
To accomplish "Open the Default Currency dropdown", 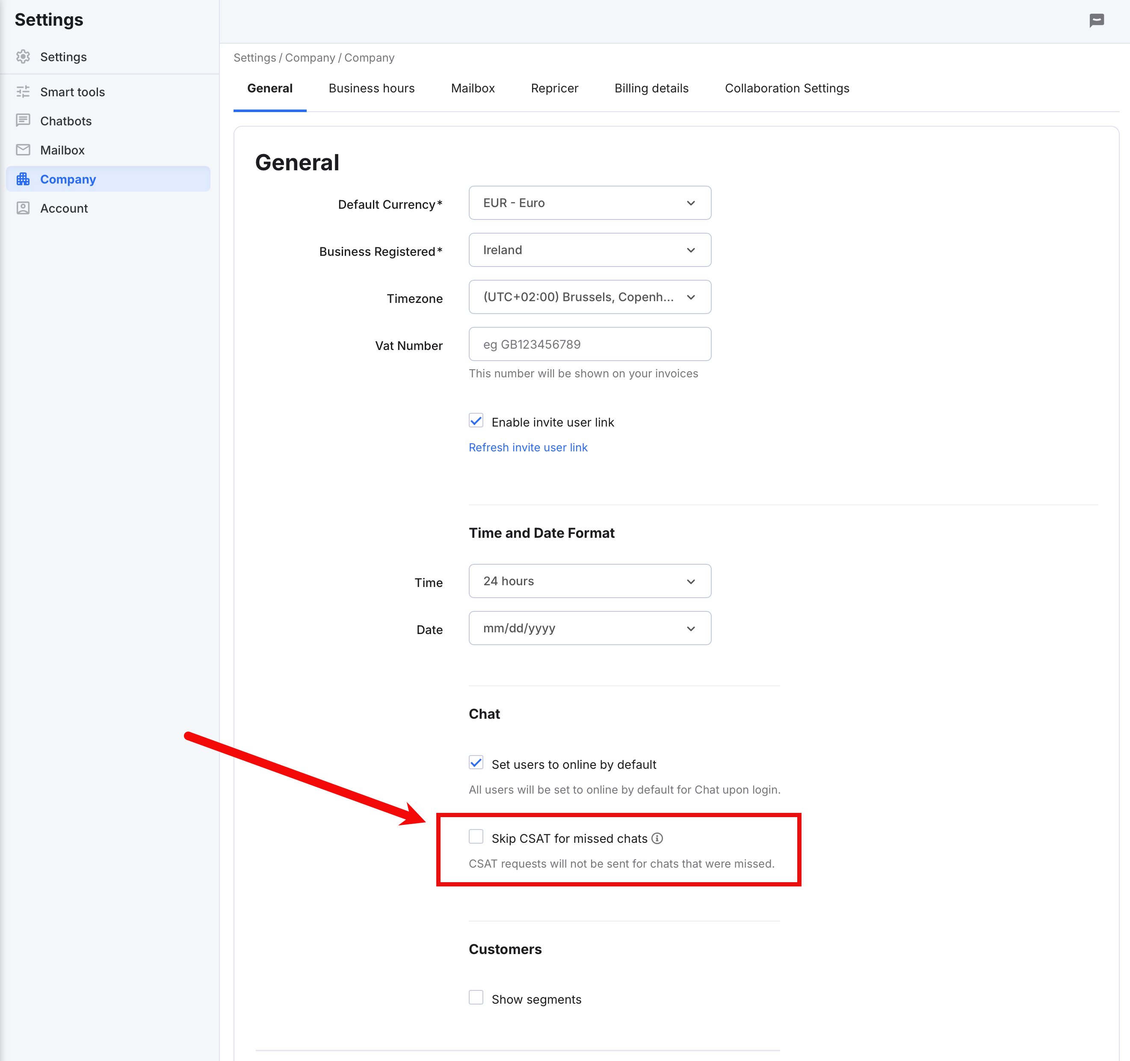I will pos(589,203).
